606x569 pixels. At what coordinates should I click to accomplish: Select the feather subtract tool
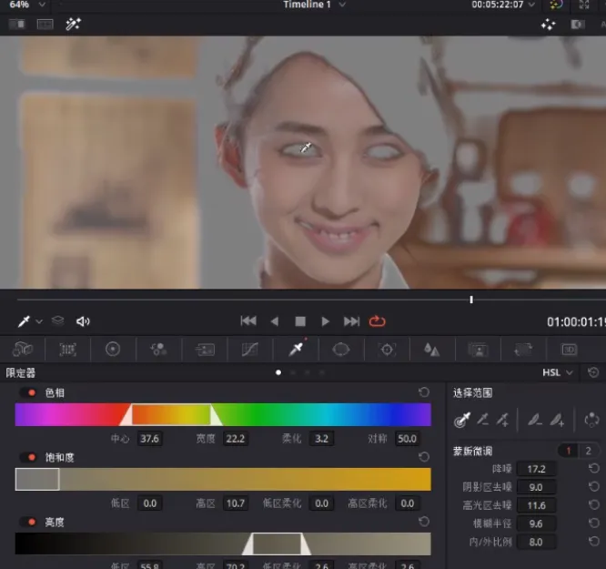coord(535,420)
